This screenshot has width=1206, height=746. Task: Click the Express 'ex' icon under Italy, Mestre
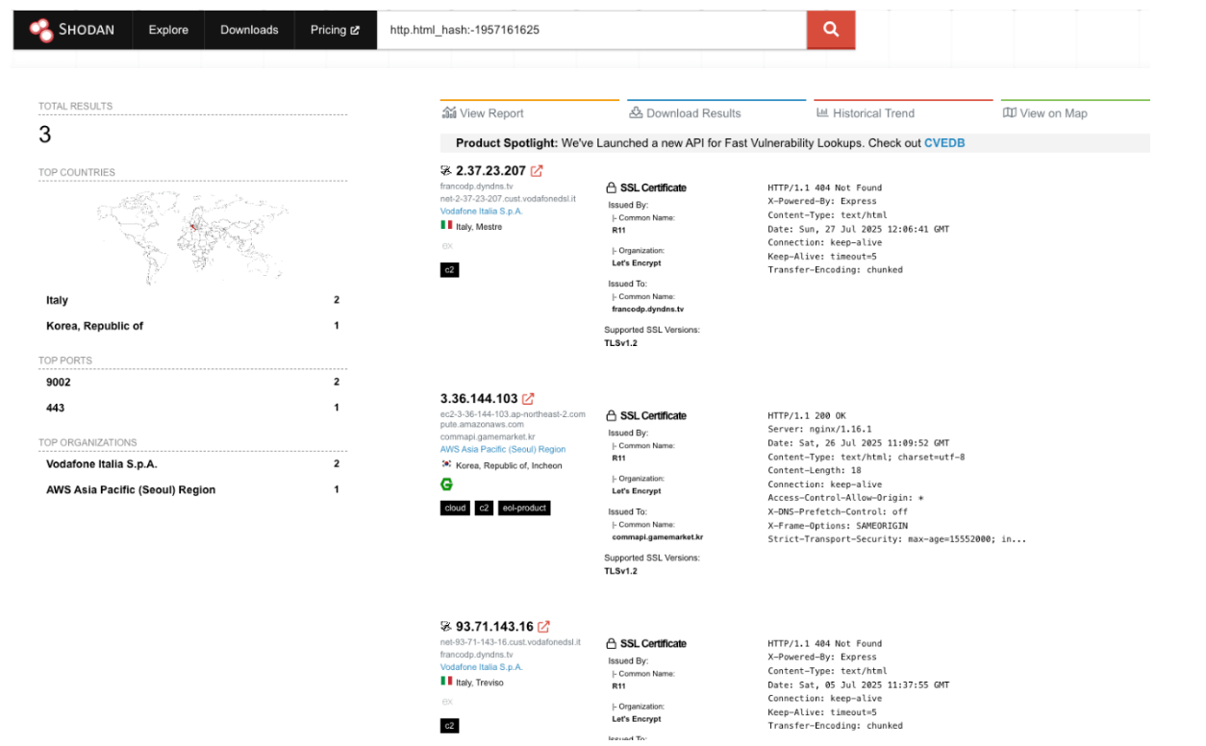click(x=446, y=246)
